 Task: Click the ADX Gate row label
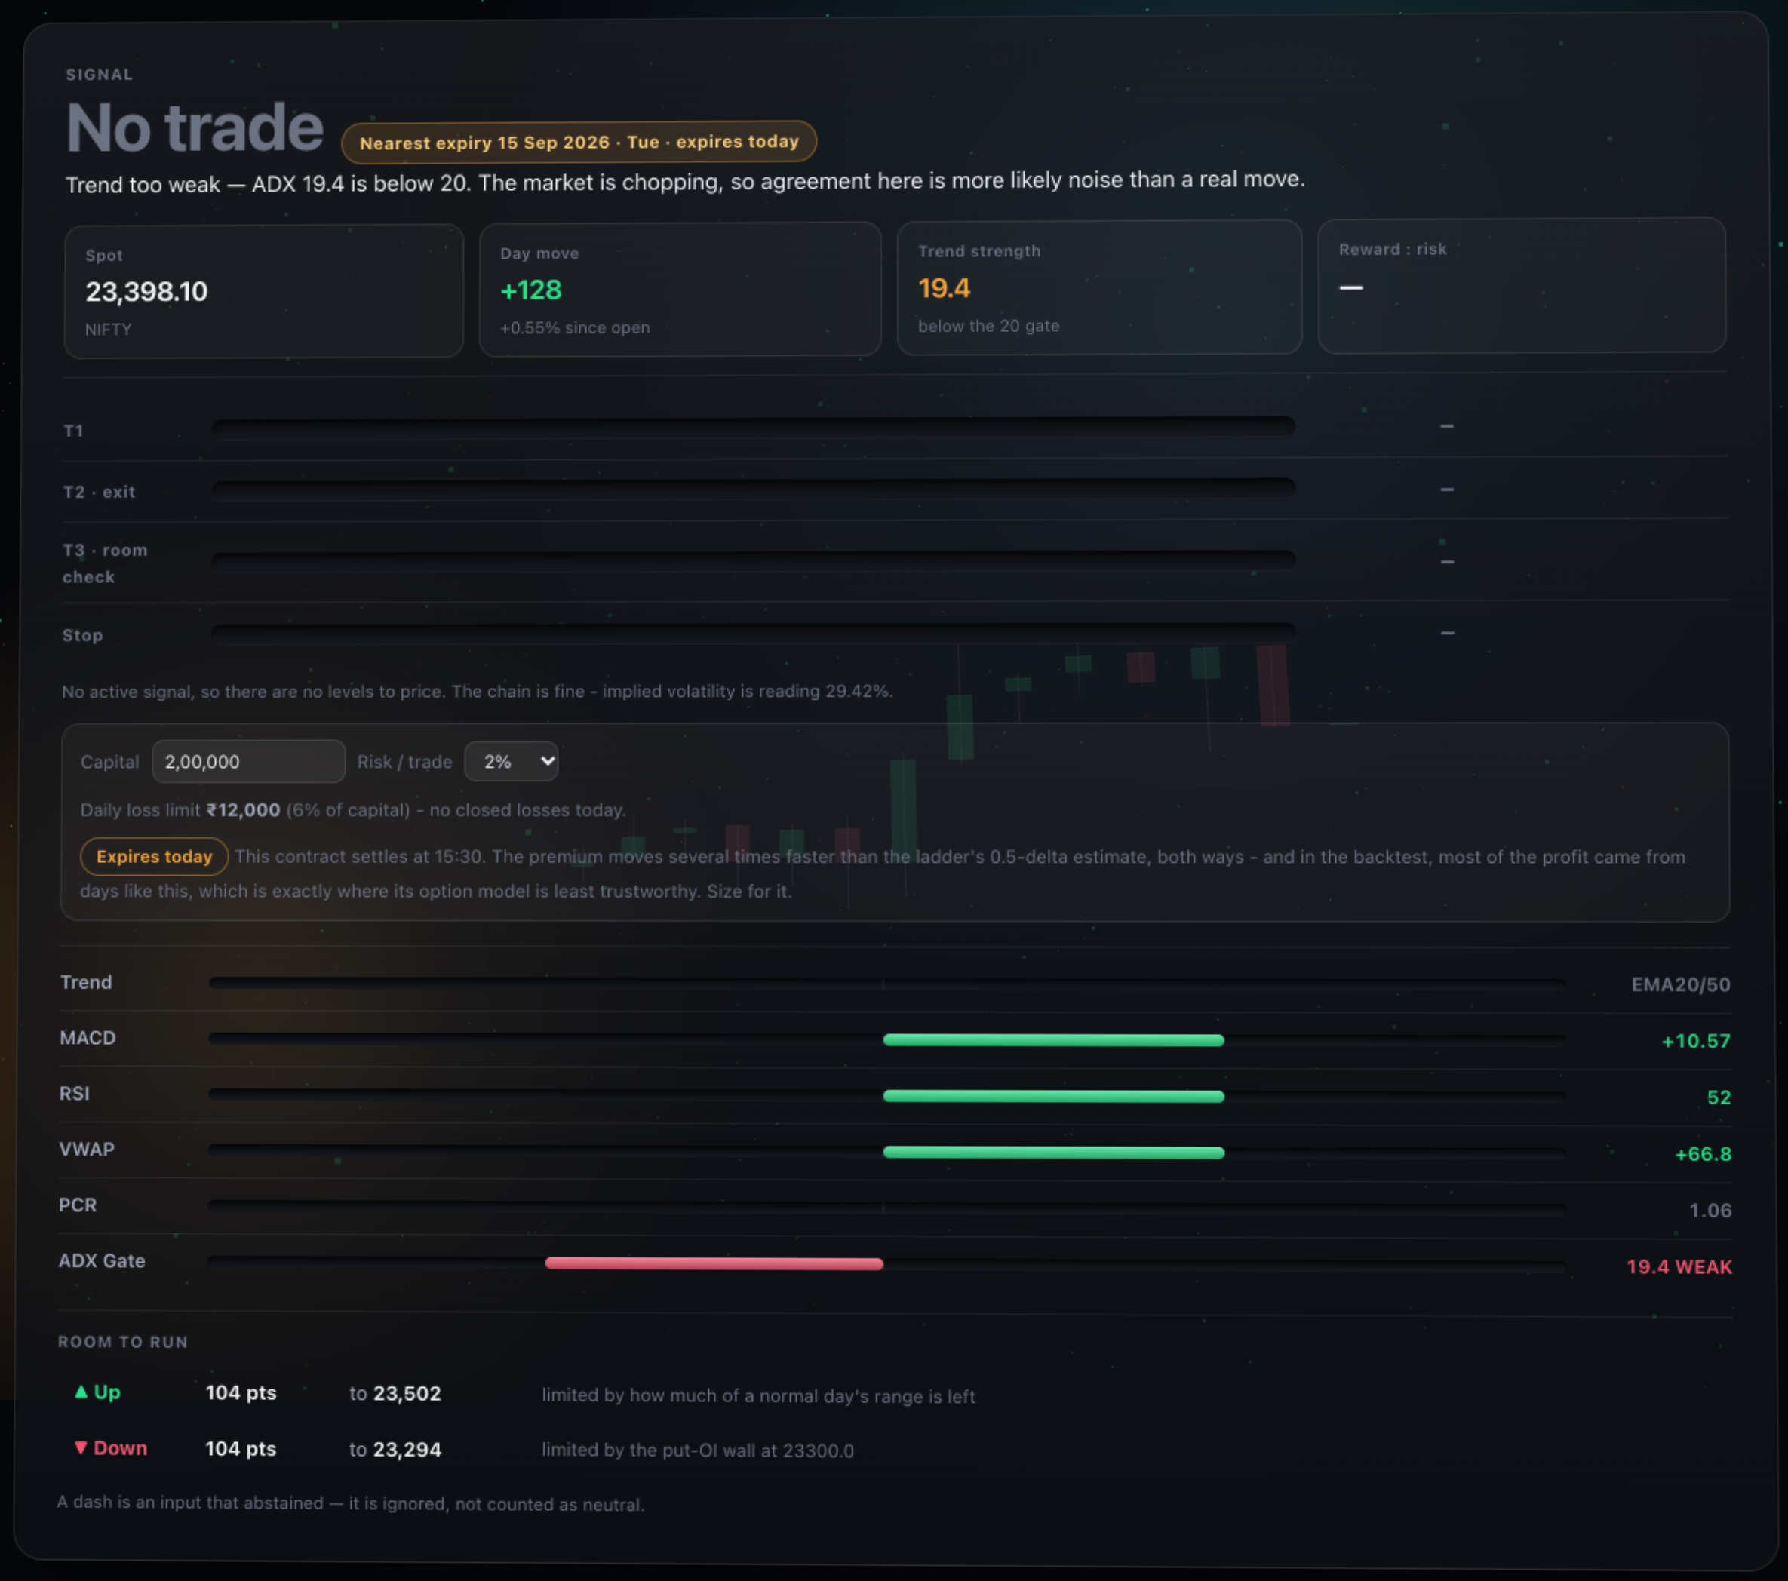pyautogui.click(x=102, y=1261)
